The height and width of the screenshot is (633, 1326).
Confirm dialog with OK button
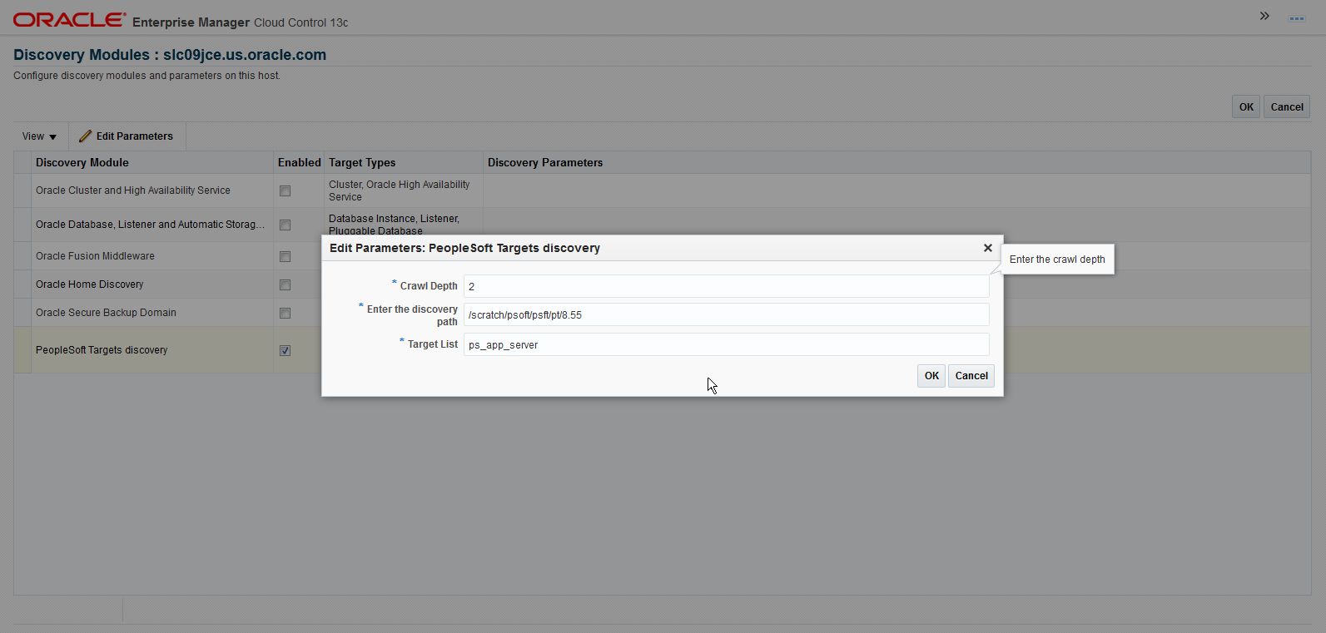pyautogui.click(x=931, y=376)
